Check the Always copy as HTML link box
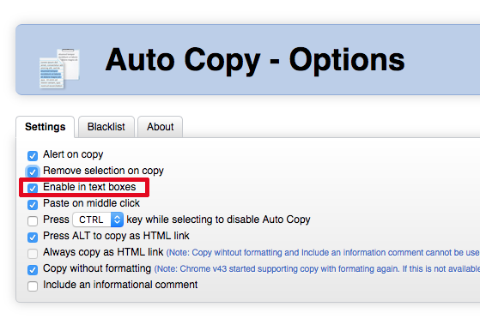 click(33, 254)
